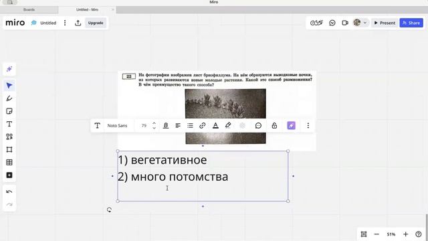The height and width of the screenshot is (241, 428).
Task: Open background opacity/color swatch
Action: 242,125
